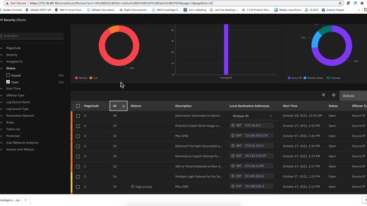Image resolution: width=367 pixels, height=206 pixels.
Task: Open the Aspera Faspex bookmark
Action: (333, 10)
